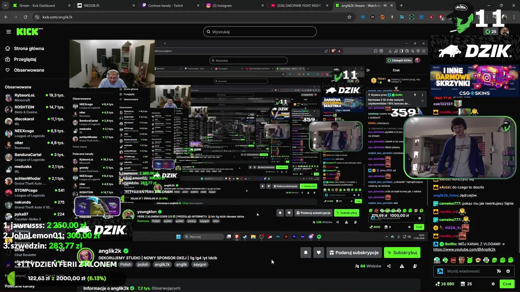520x292 pixels.
Task: Open the anglik2k channel avatar
Action: (85, 257)
